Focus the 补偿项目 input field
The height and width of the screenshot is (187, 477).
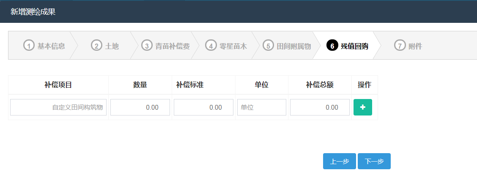[58, 107]
